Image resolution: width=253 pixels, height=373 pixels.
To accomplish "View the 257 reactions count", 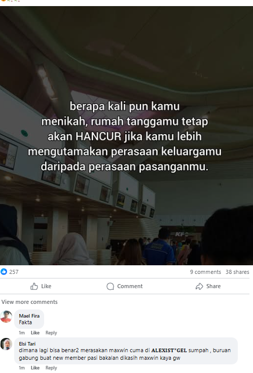I will point(14,272).
